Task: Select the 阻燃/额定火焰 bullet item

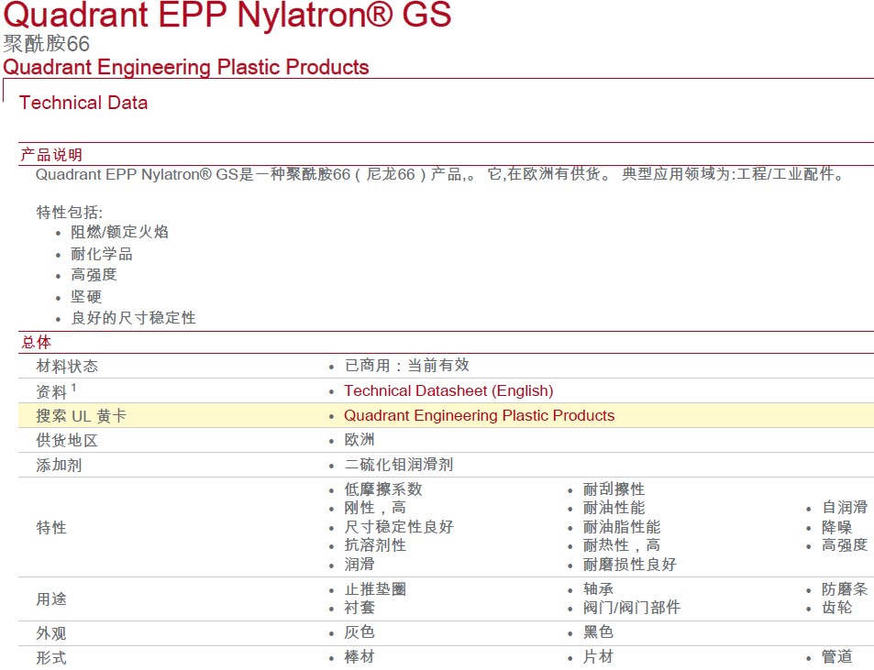Action: click(x=120, y=232)
